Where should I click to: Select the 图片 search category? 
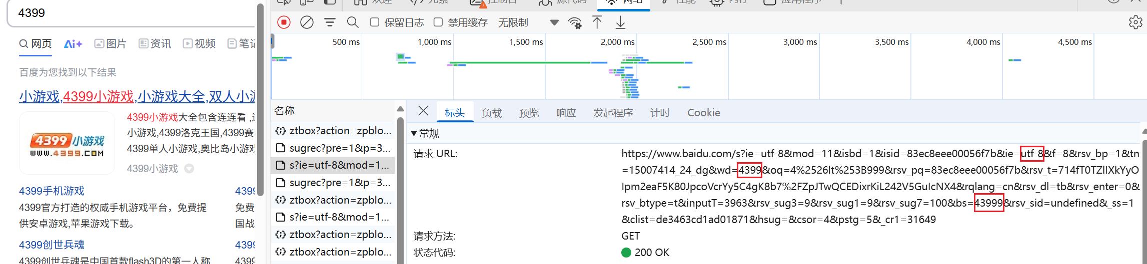(110, 44)
